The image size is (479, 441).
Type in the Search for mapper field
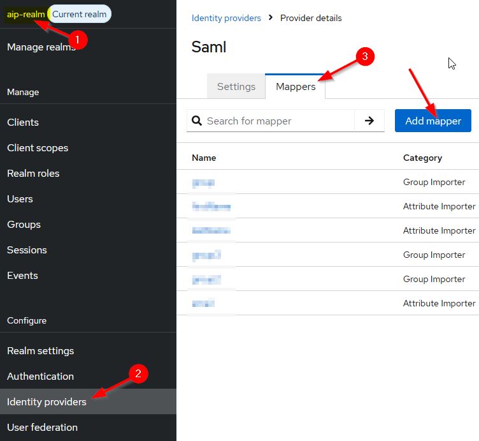[x=277, y=121]
